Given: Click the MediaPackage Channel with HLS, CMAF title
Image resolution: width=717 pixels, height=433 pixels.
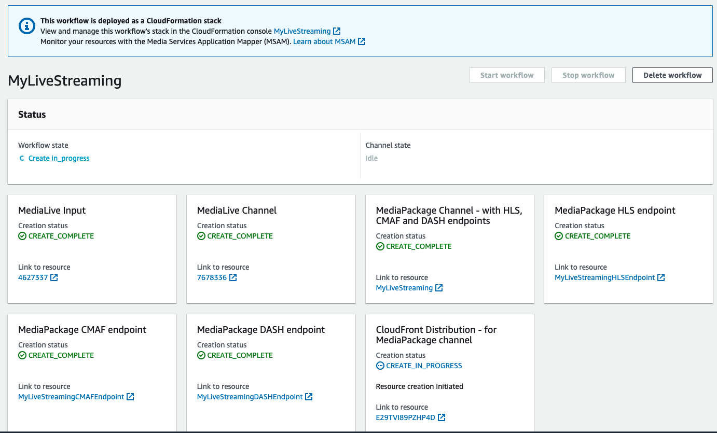Looking at the screenshot, I should (449, 216).
